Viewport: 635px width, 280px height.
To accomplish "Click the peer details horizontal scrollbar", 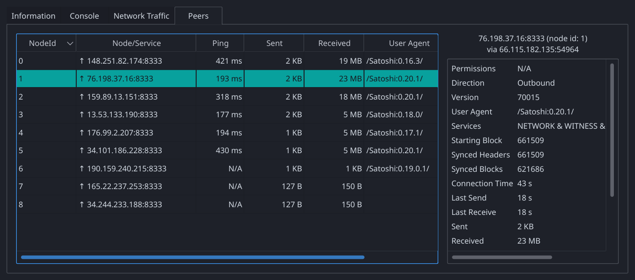I will 502,257.
